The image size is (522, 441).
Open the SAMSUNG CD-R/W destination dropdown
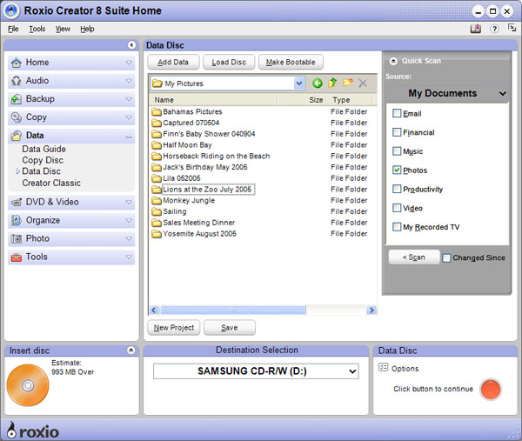[351, 371]
